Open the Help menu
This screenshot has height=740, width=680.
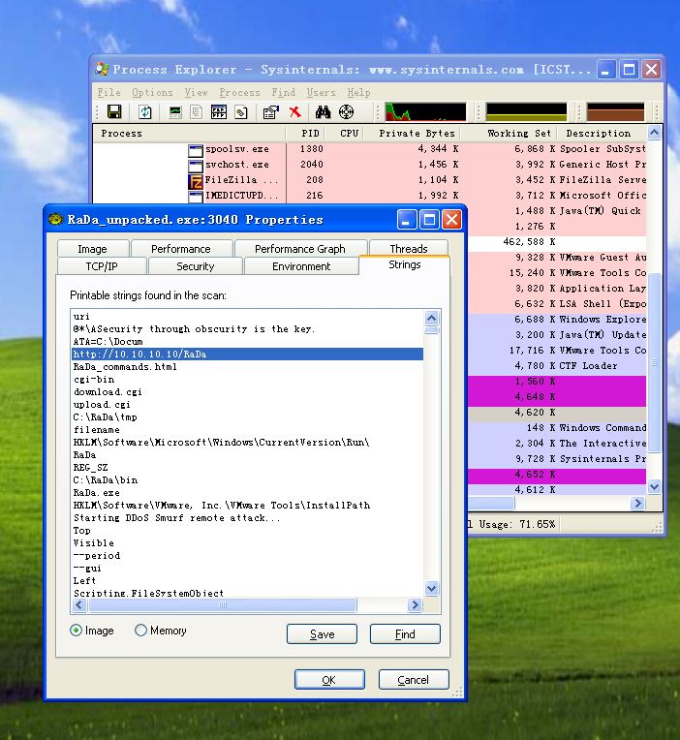(358, 93)
